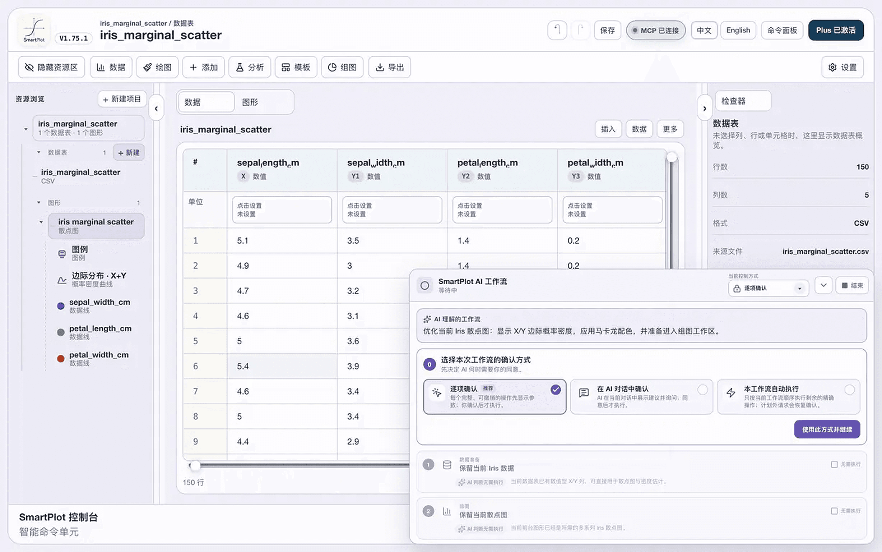Click cell 5.1 in row 1

click(282, 240)
